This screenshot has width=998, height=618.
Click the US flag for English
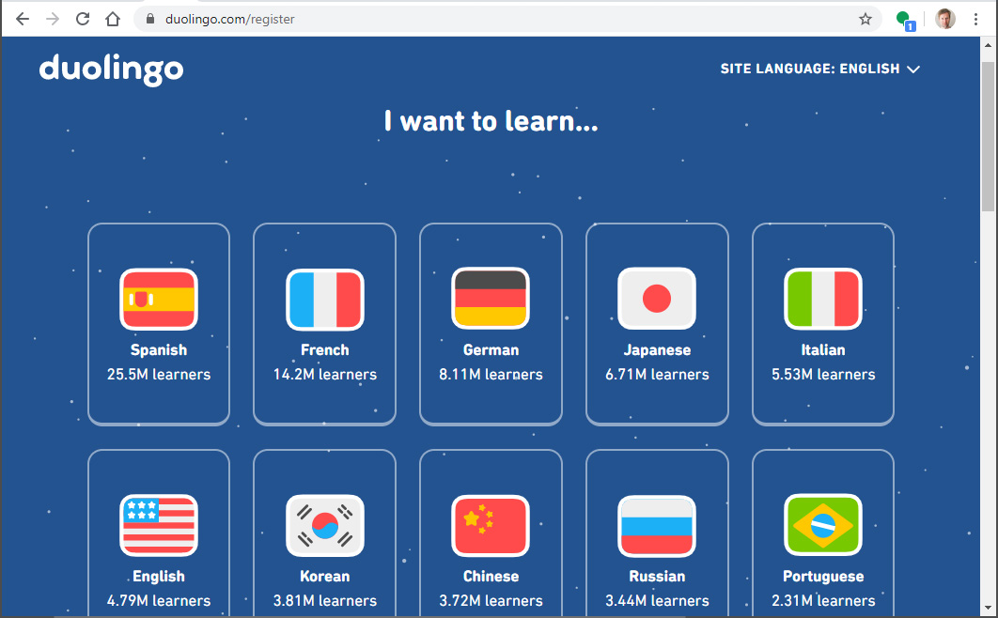159,525
